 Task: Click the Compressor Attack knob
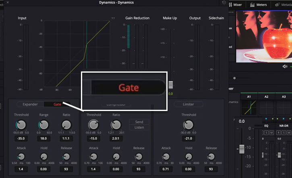[93, 157]
